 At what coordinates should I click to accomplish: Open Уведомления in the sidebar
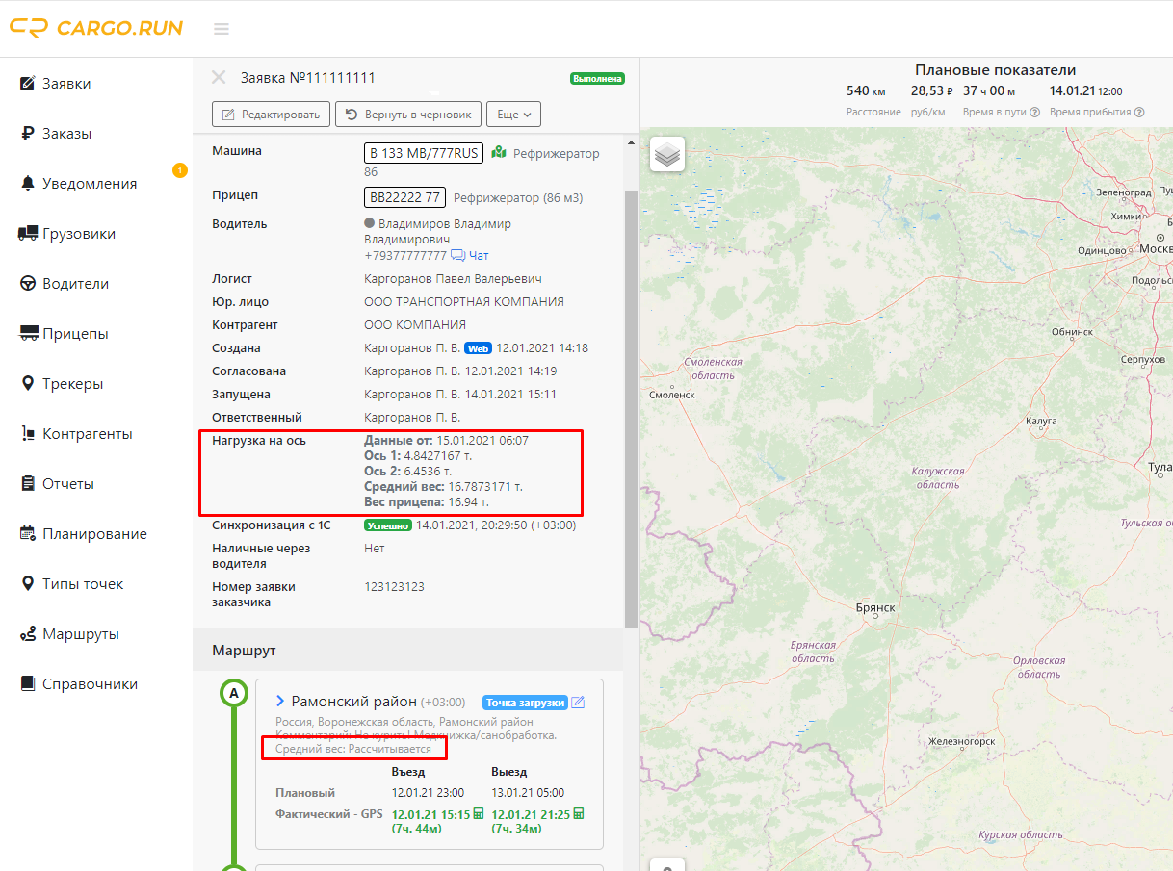coord(90,184)
